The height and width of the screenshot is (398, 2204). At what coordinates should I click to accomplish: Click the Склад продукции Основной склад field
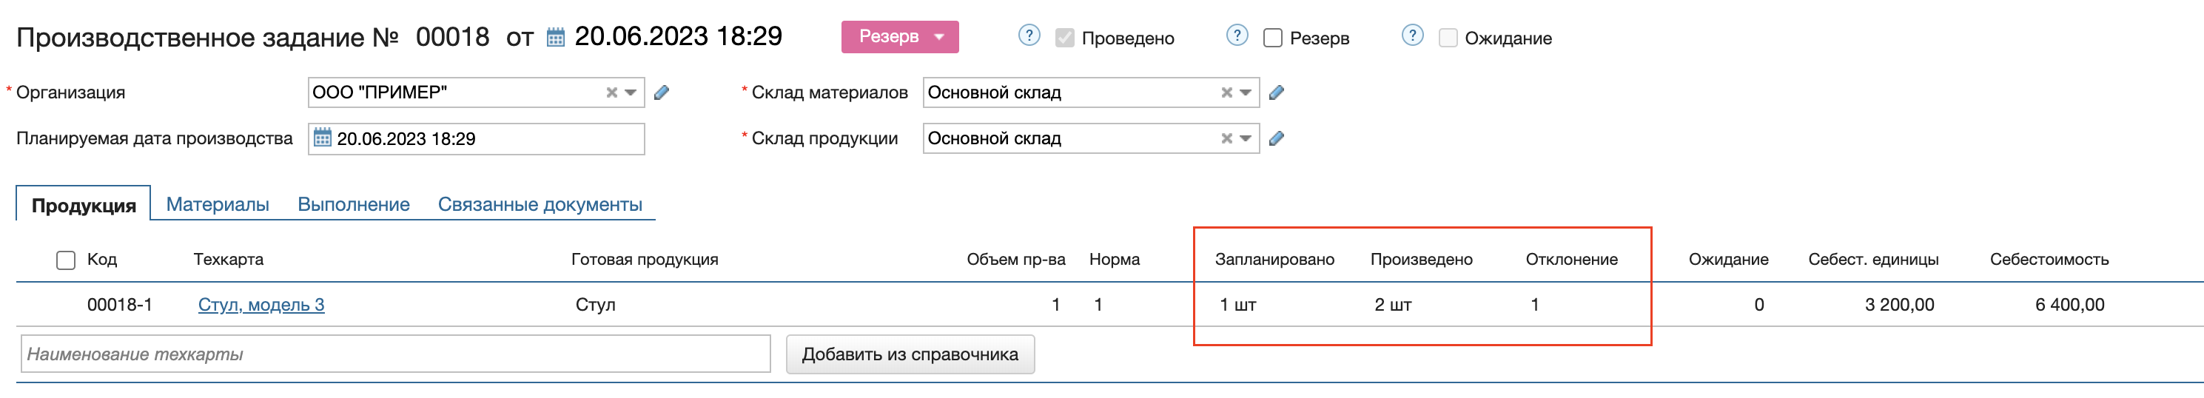[1091, 138]
